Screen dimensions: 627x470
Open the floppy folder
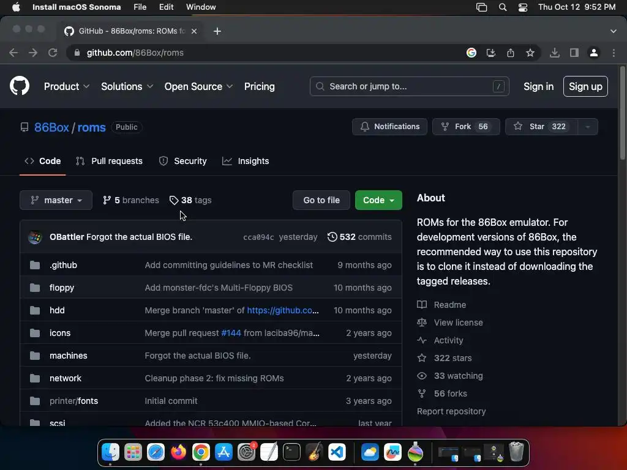coord(62,288)
